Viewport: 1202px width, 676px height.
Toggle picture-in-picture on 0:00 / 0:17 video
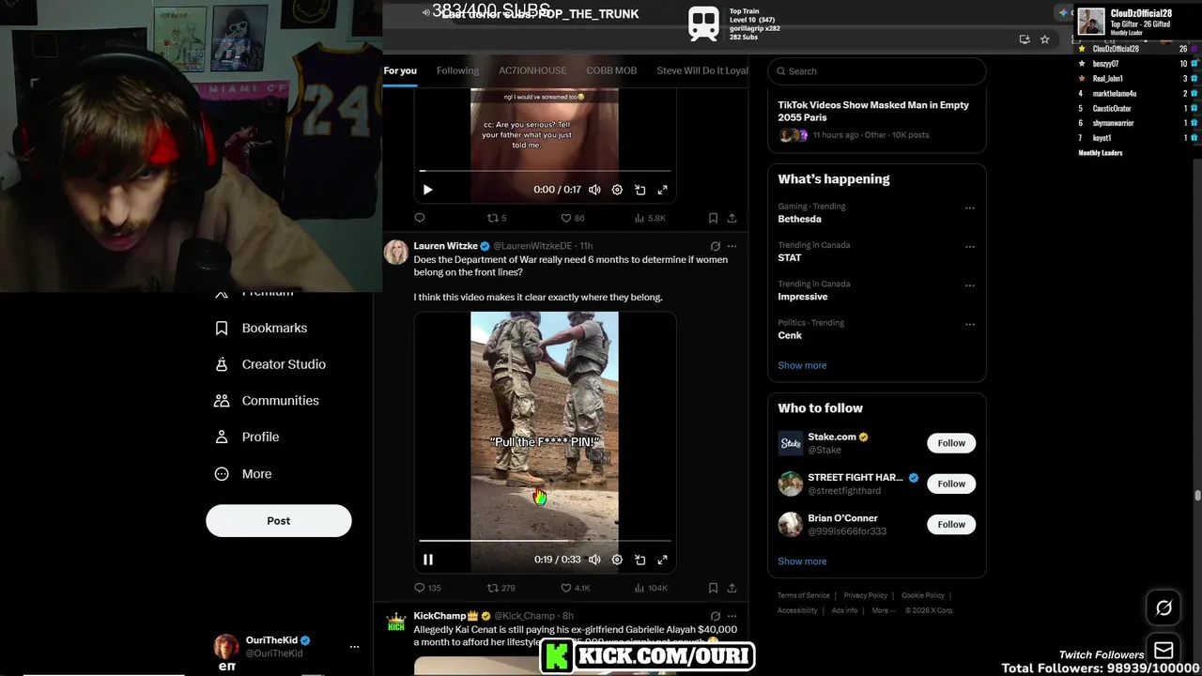pyautogui.click(x=640, y=190)
